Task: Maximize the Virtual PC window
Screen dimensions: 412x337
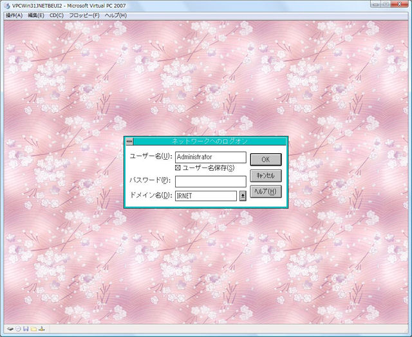Action: point(386,5)
